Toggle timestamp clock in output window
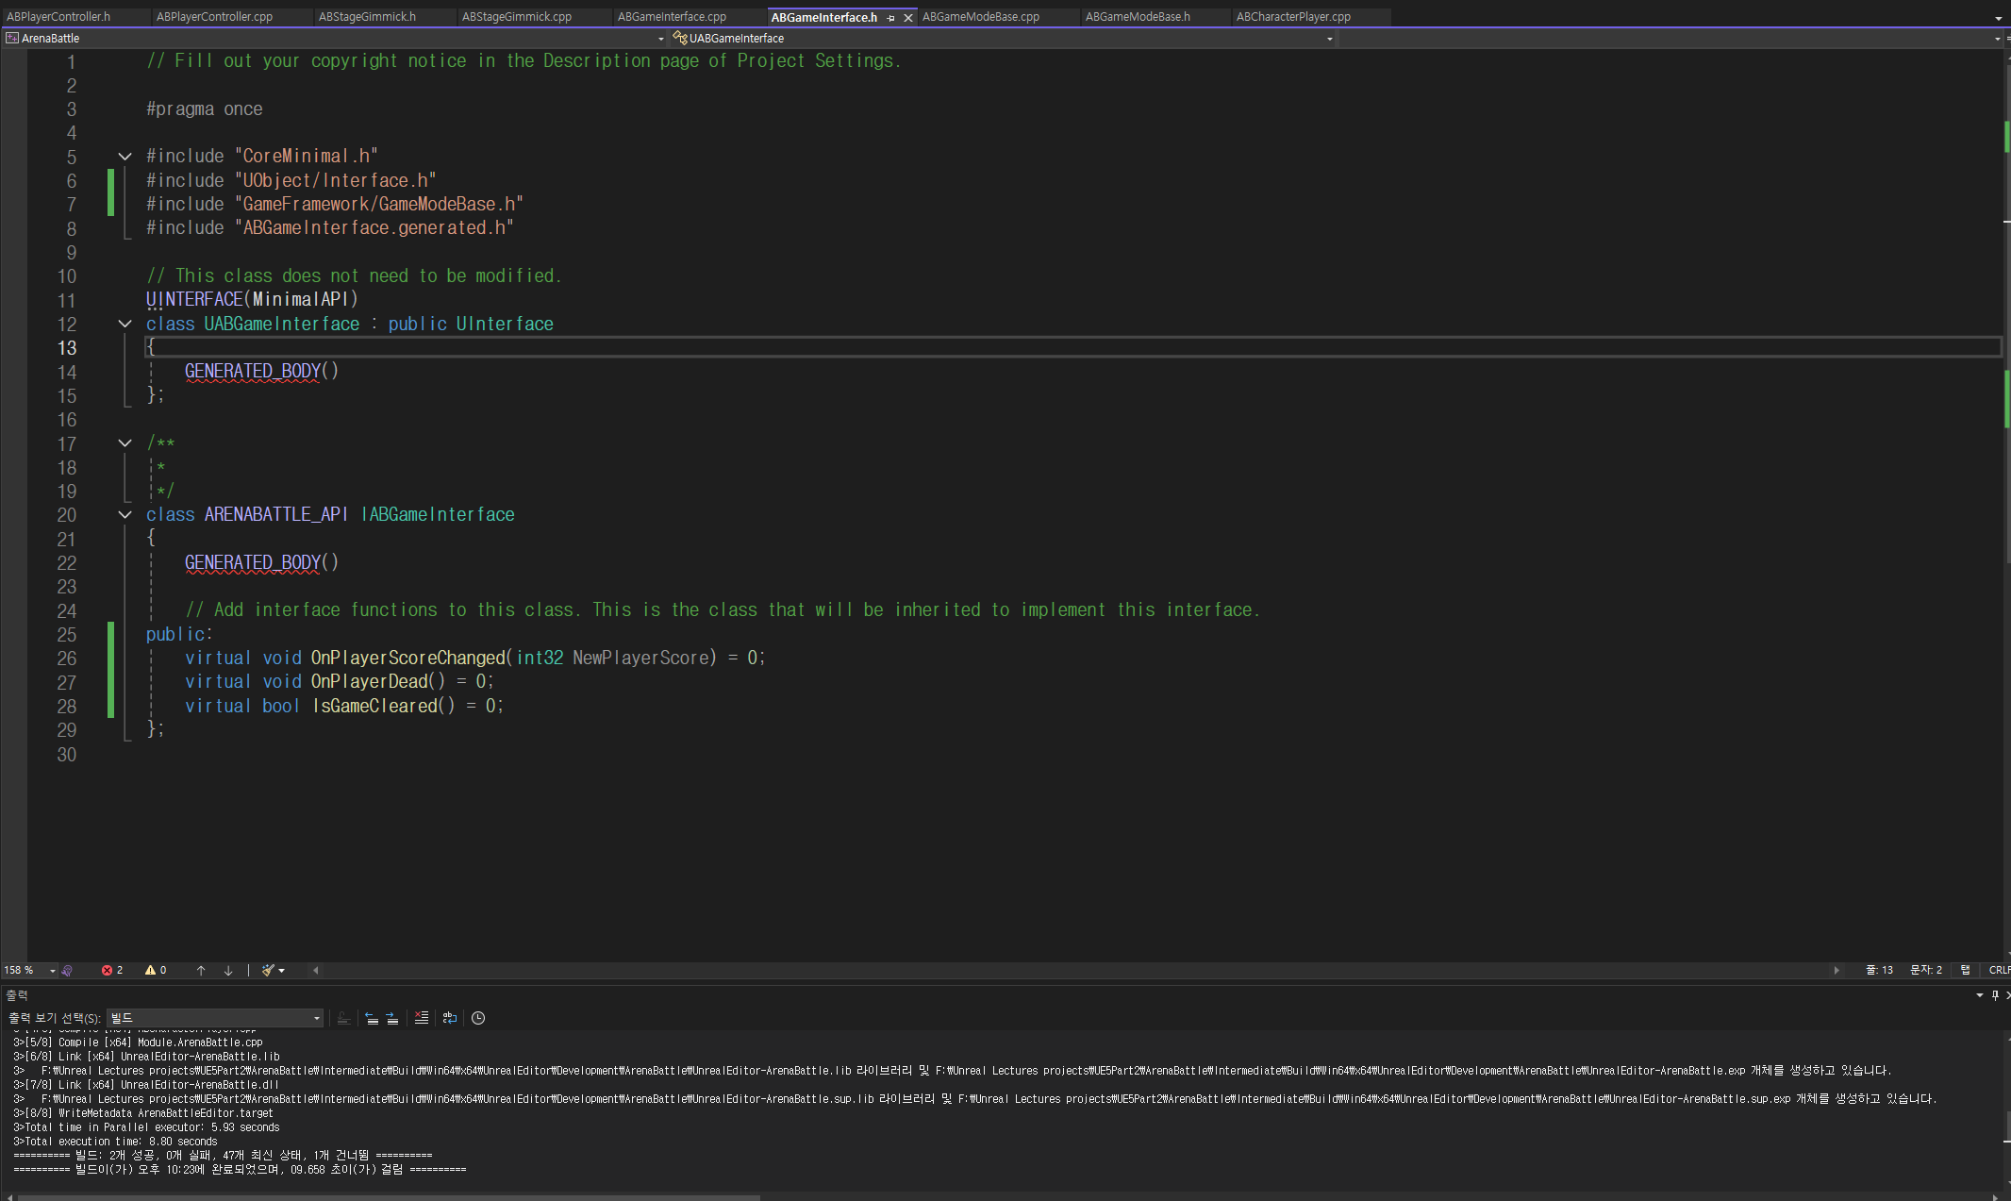Image resolution: width=2011 pixels, height=1201 pixels. tap(478, 1018)
